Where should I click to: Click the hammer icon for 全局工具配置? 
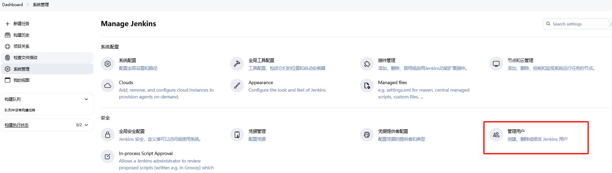coord(237,64)
